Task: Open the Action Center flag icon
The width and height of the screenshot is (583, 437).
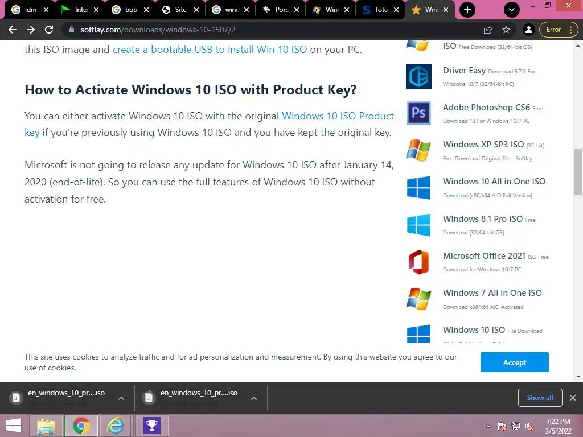Action: 502,426
